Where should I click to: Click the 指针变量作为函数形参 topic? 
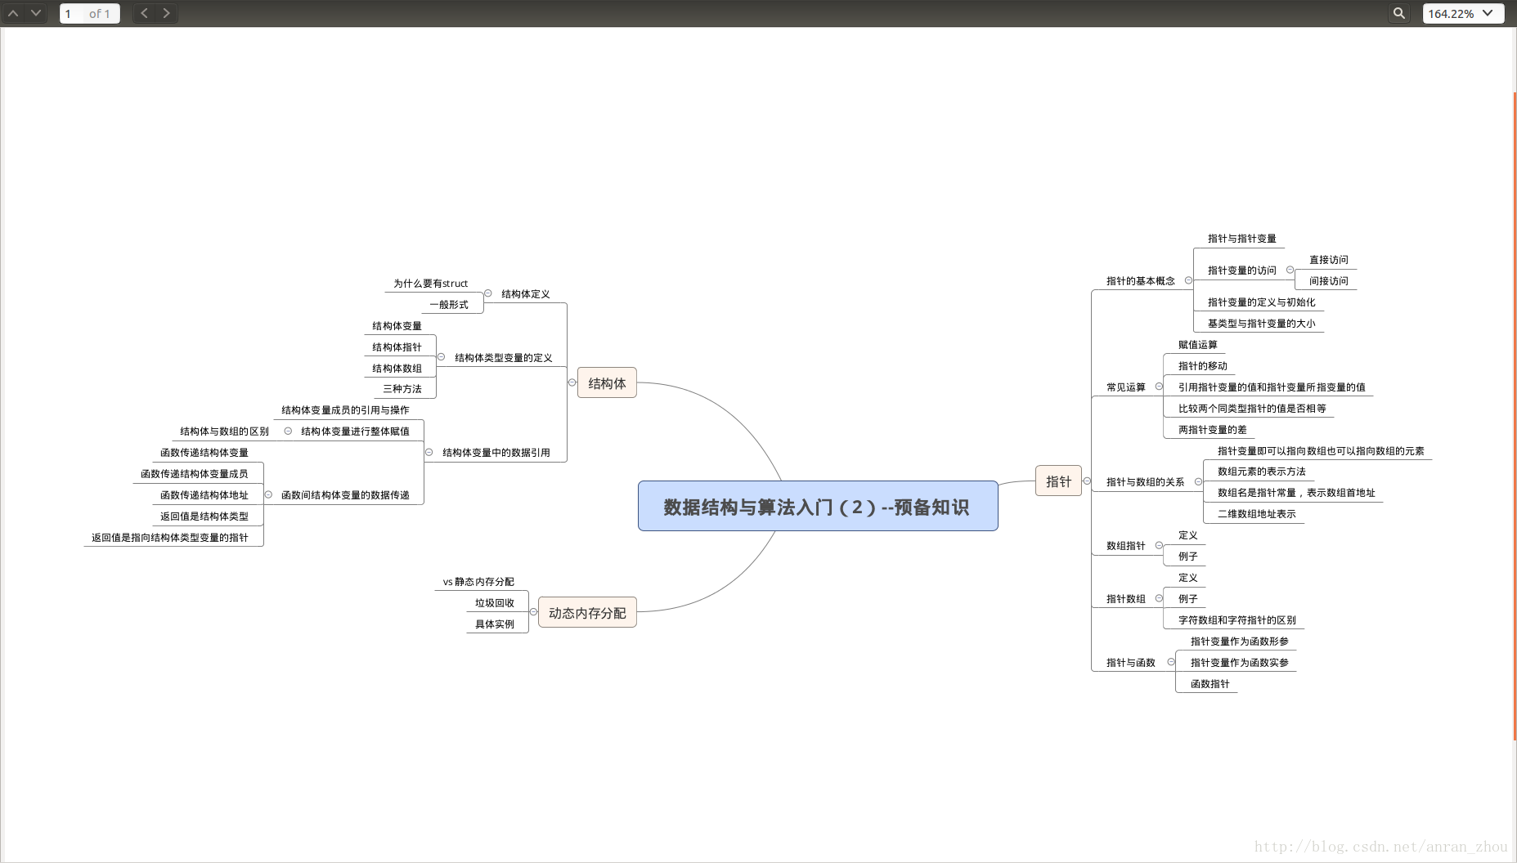pyautogui.click(x=1240, y=642)
